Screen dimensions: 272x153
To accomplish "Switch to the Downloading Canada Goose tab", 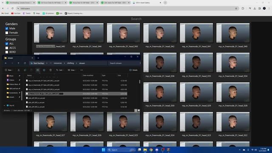I will pos(20,3).
